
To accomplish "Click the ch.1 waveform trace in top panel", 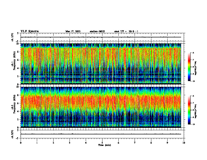I will tap(101, 37).
